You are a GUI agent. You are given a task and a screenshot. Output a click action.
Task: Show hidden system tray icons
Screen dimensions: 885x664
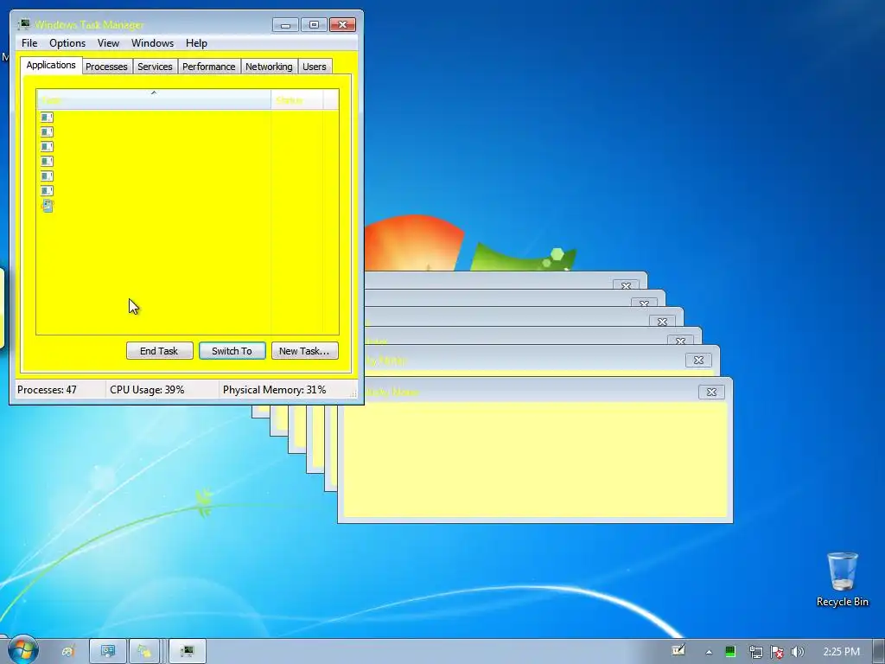pos(709,652)
